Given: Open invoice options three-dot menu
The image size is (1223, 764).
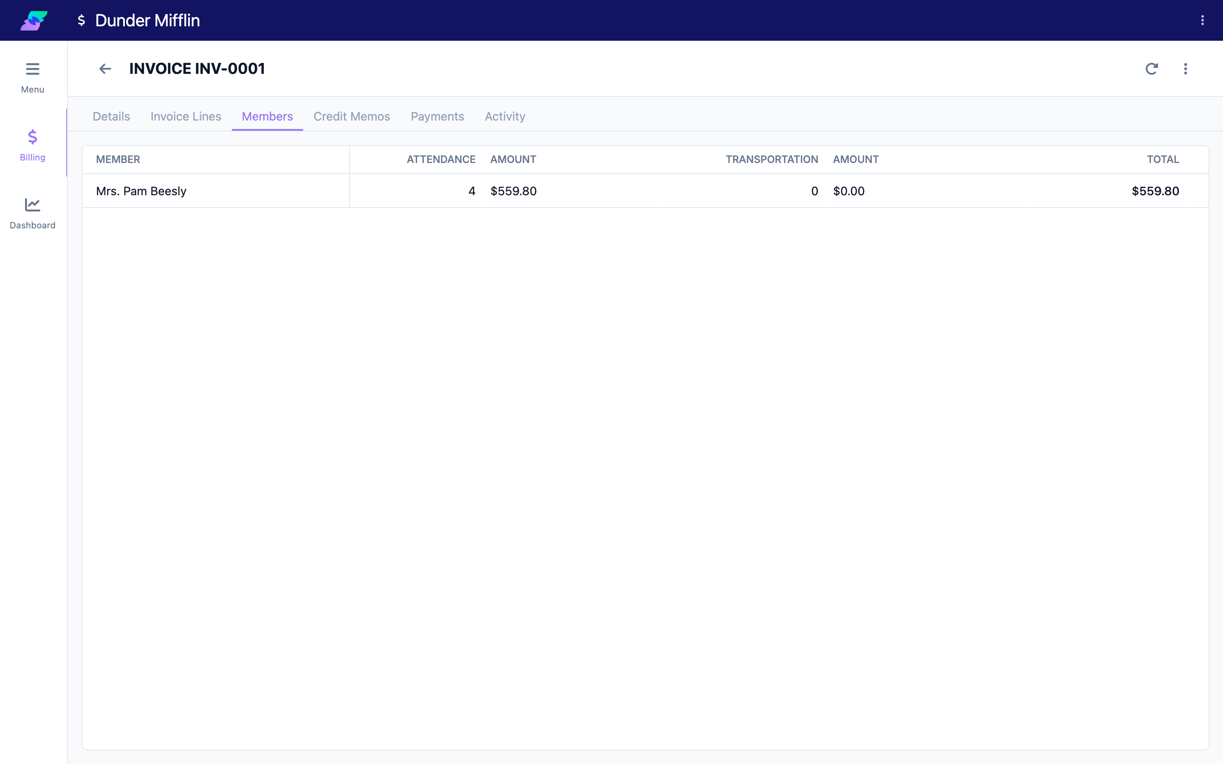Looking at the screenshot, I should (1186, 69).
